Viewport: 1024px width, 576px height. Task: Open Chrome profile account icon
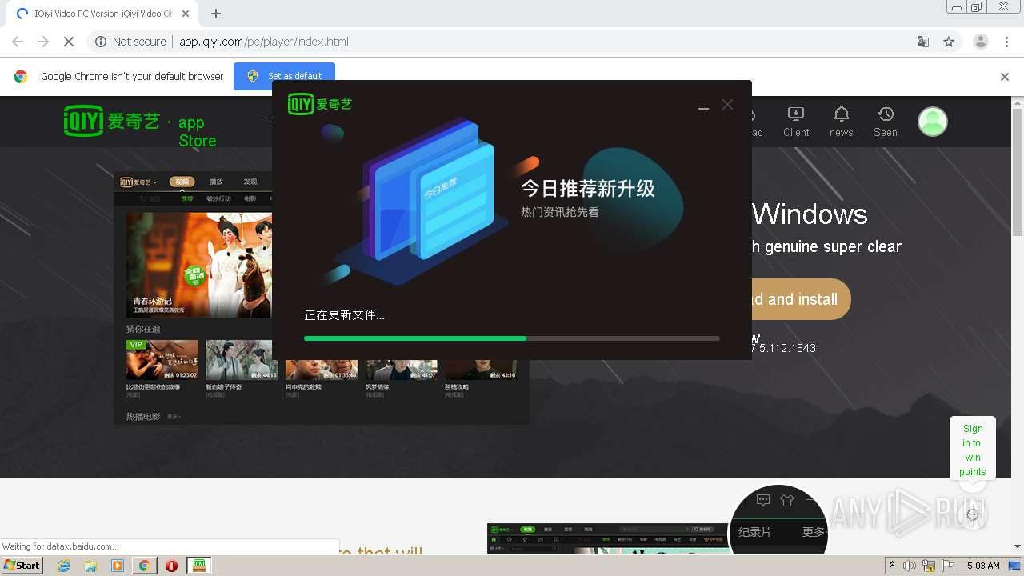pos(980,42)
